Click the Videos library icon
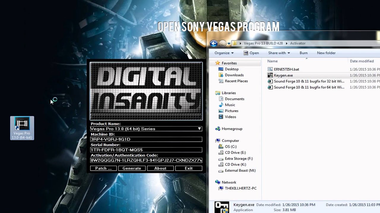This screenshot has width=380, height=213. click(x=221, y=117)
